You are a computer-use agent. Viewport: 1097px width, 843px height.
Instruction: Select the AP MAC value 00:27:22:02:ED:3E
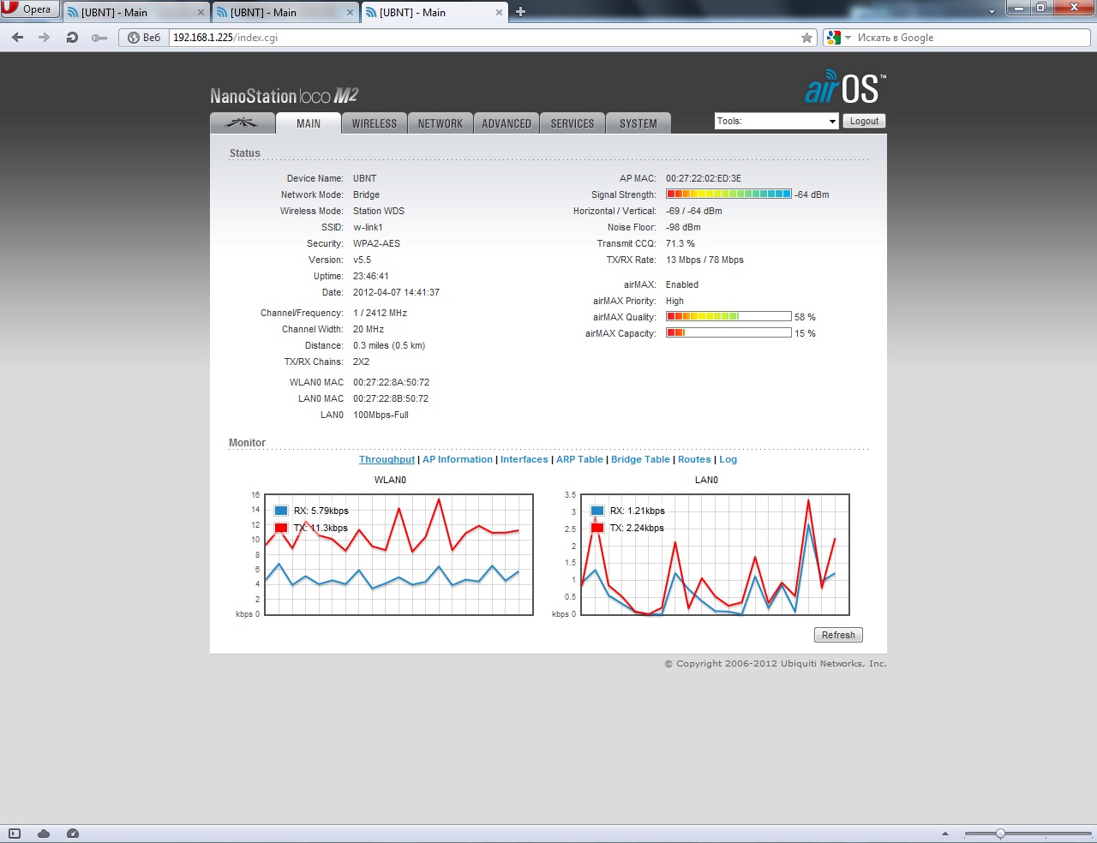point(704,178)
